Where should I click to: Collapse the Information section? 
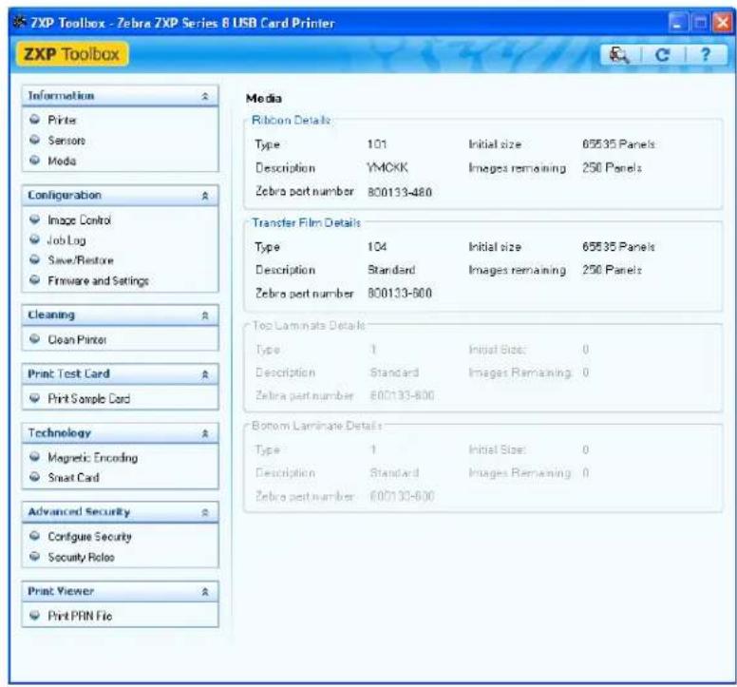[205, 96]
